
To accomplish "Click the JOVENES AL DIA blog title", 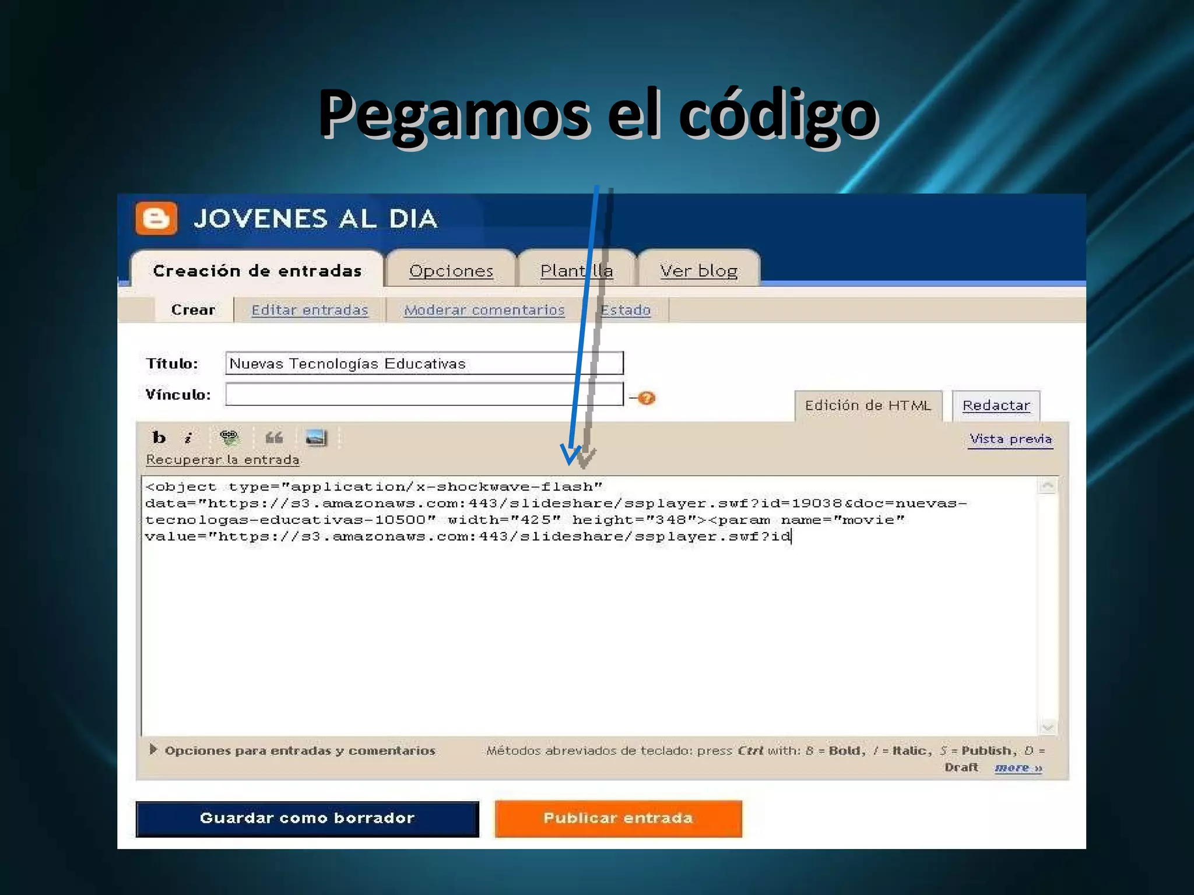I will 315,219.
